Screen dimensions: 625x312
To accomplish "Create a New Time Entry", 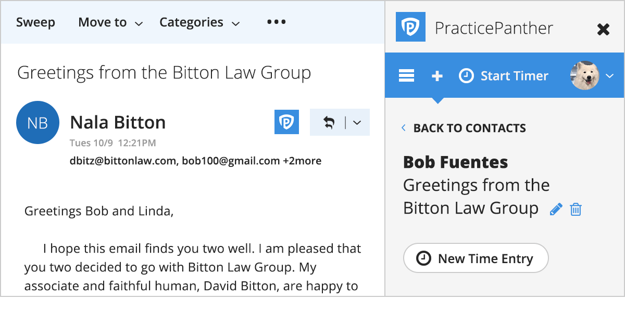I will pos(476,258).
